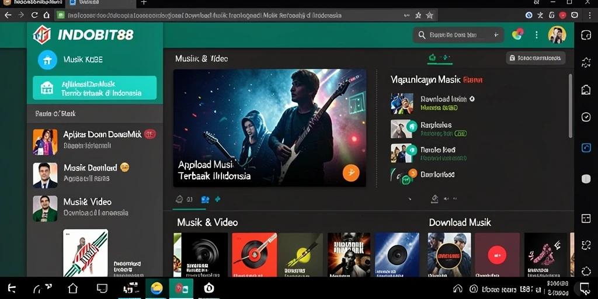Open the red vinyl record album cover

point(254,255)
